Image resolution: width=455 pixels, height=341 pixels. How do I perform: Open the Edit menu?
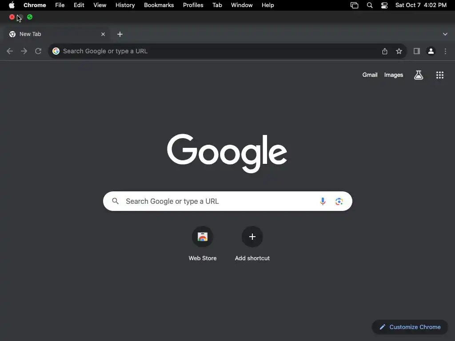(x=79, y=5)
